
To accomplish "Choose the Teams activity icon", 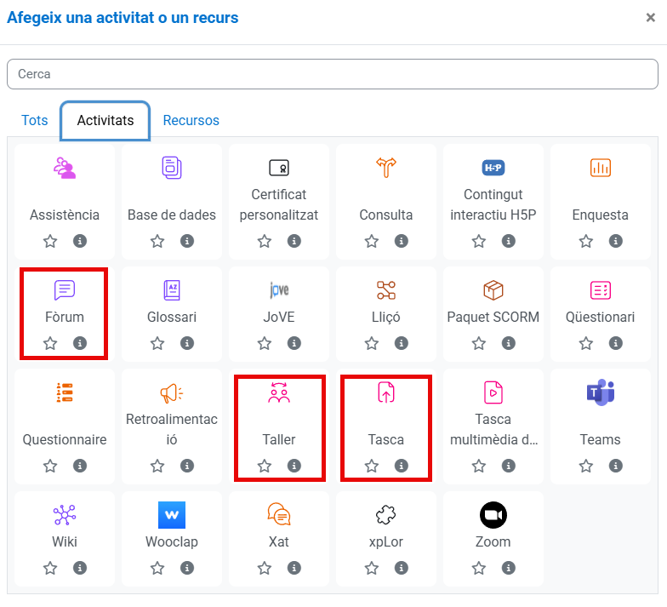I will [x=600, y=392].
